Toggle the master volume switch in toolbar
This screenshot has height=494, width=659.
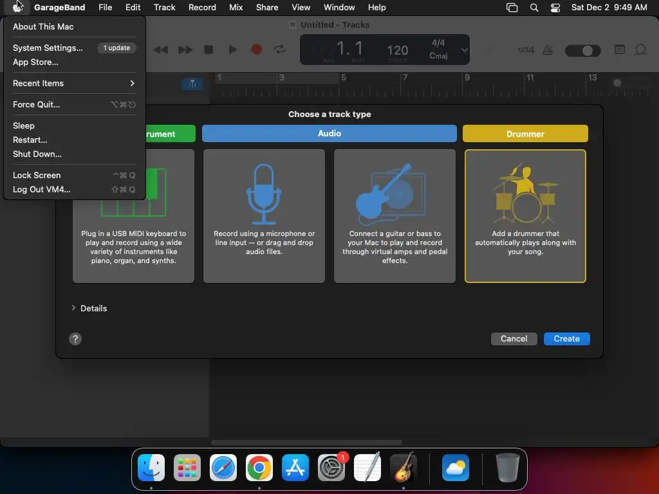click(x=582, y=50)
